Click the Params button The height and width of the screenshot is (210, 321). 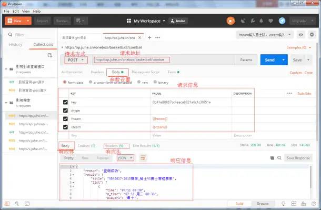(x=246, y=60)
